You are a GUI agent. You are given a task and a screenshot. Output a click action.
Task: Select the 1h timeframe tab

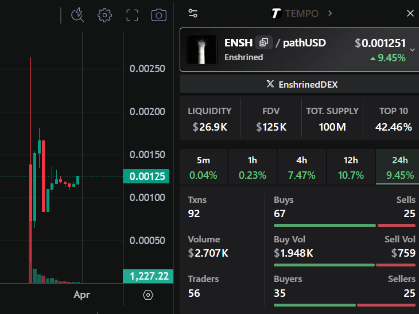[x=253, y=167]
